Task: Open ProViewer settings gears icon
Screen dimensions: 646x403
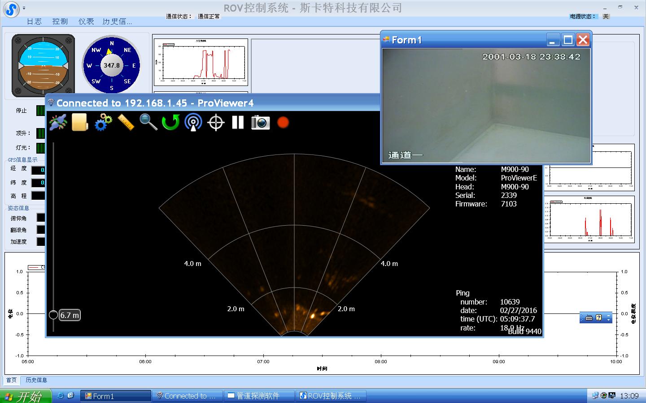Action: (103, 122)
